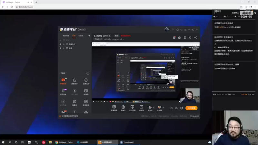This screenshot has width=258, height=145.
Task: Add a 多媒体 media source
Action: 142,108
